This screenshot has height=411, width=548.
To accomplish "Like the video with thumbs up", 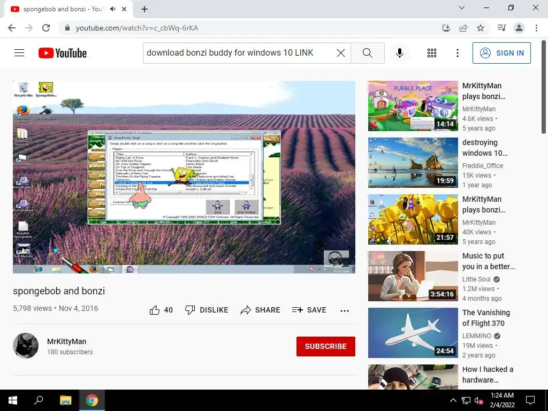I will (x=161, y=310).
